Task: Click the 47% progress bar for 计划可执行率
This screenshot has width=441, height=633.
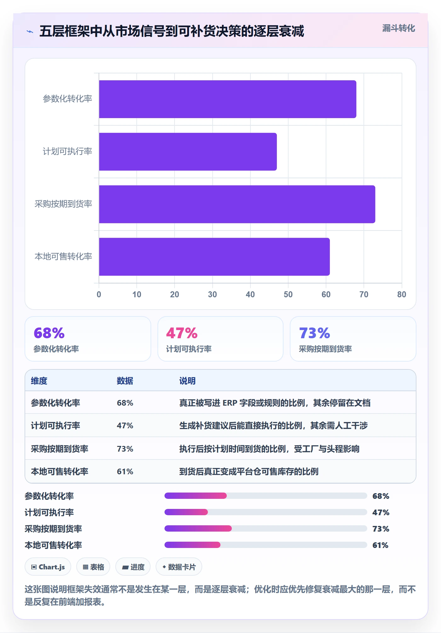Action: [x=266, y=512]
